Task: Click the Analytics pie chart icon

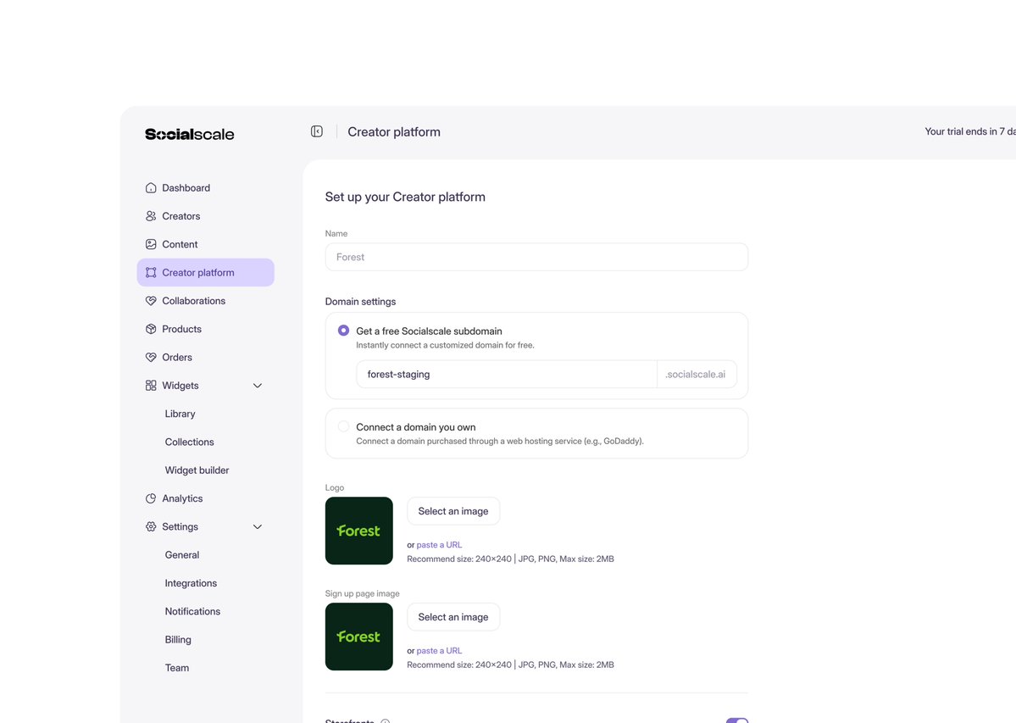Action: [x=151, y=498]
